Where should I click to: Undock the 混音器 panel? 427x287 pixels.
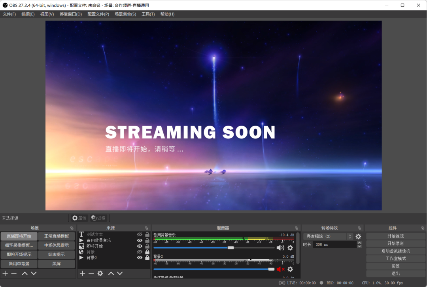(x=297, y=228)
